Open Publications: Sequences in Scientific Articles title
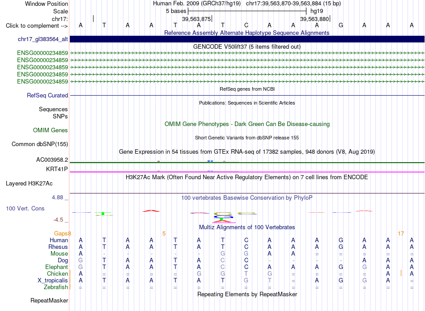The width and height of the screenshot is (425, 311). (x=247, y=103)
